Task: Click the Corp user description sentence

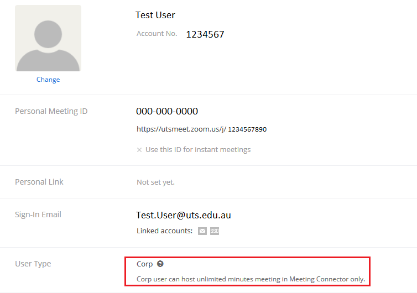Action: tap(251, 279)
